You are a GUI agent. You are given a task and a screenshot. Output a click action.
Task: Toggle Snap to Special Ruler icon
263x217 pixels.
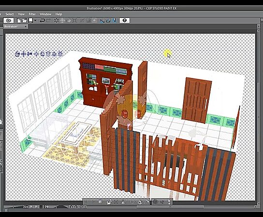tap(108, 20)
